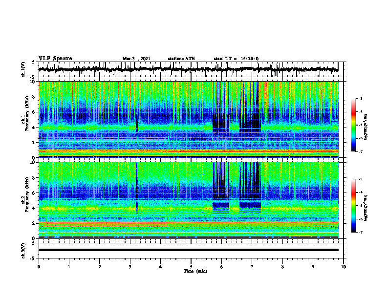Screen dimensions: 387x299
Task: Click the "5" tick on the time axis
Action: 191,267
